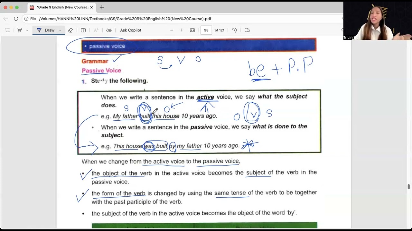Go back with the browser back arrow
The width and height of the screenshot is (412, 231).
click(x=5, y=19)
